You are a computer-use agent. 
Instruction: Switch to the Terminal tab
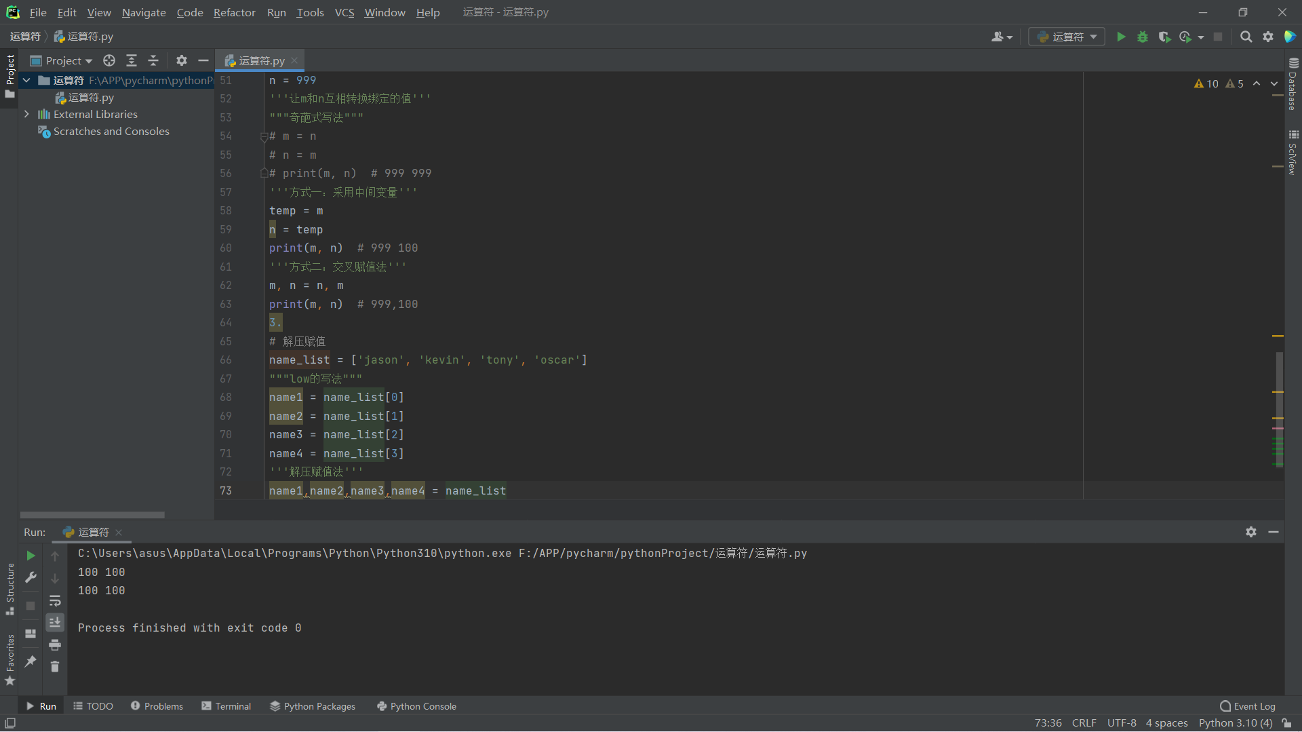[x=226, y=706]
